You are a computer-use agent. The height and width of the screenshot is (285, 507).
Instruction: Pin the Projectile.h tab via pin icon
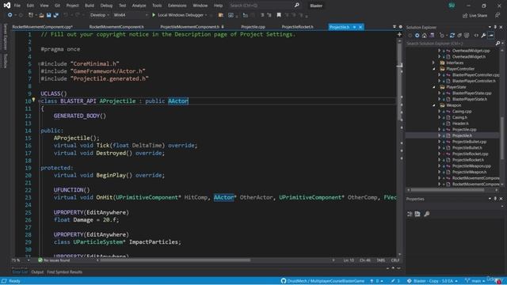point(354,27)
